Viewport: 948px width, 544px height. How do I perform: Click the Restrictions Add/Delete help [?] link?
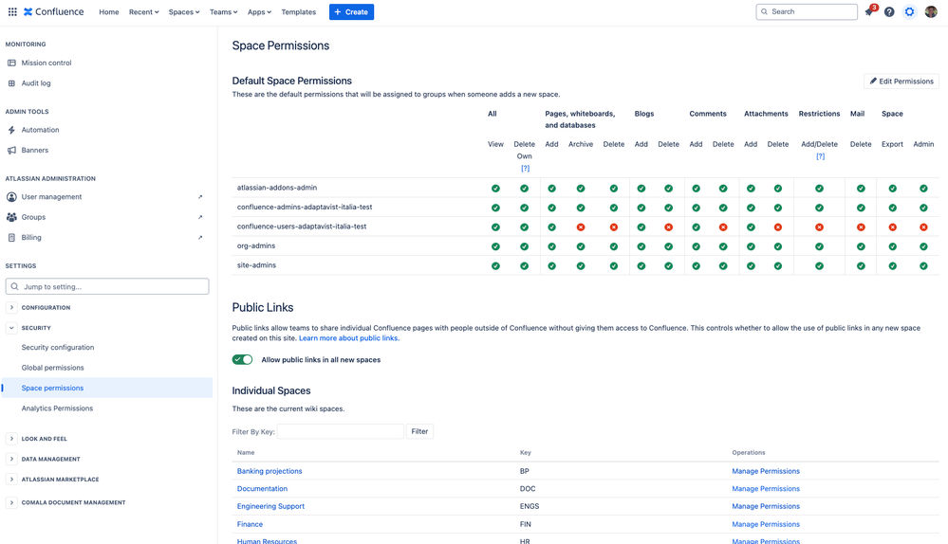point(820,156)
